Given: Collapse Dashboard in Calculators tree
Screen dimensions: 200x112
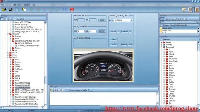Looking at the screenshot, I should click(161, 47).
